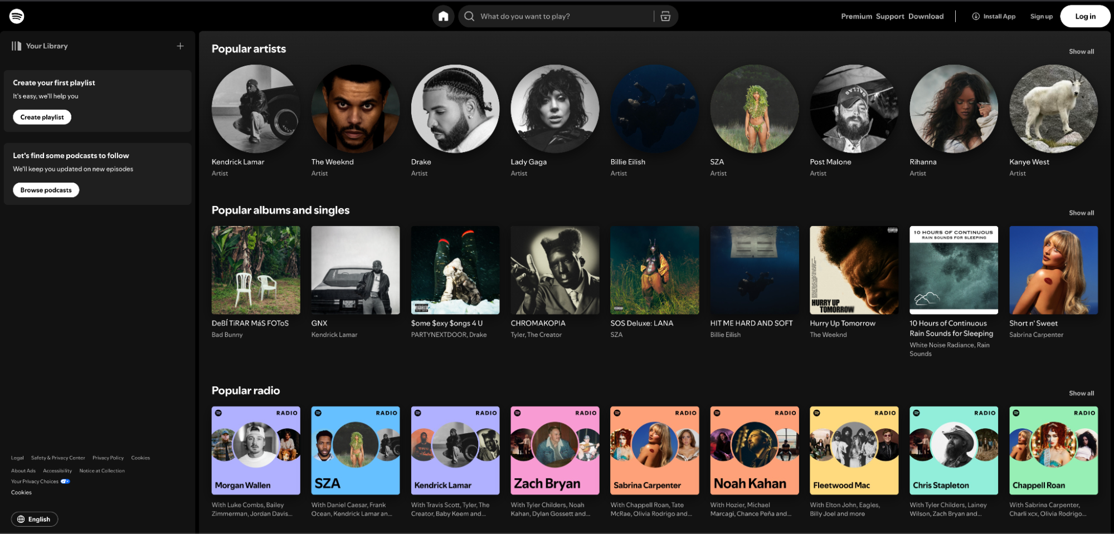Open the SZA radio card
Screen dimensions: 1114x534
[356, 450]
